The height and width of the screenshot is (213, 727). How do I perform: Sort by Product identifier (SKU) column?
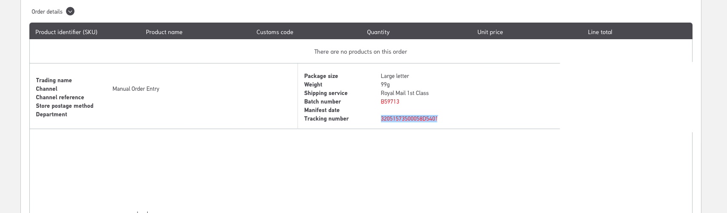[66, 32]
